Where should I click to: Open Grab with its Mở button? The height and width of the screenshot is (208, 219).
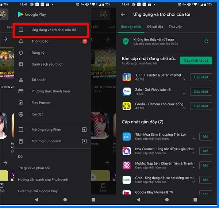[x=205, y=180]
